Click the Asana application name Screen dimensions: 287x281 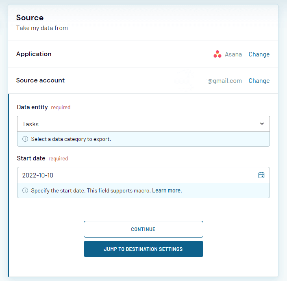(233, 54)
